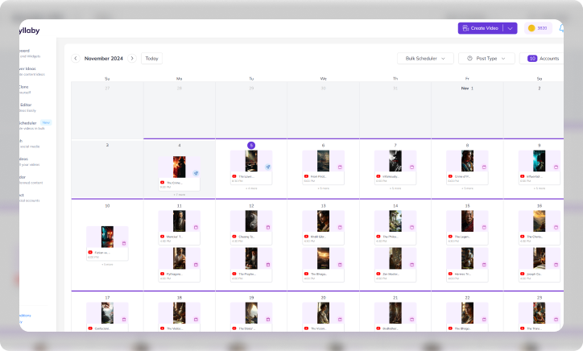Click the rocket icon on November 5 post

pyautogui.click(x=268, y=167)
